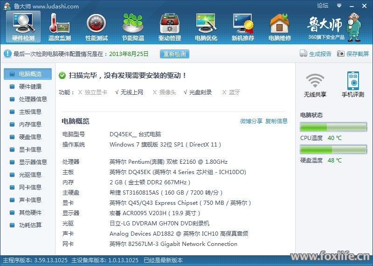The image size is (373, 266).
Task: Click the 重新检测 re-scan button
Action: coord(175,54)
